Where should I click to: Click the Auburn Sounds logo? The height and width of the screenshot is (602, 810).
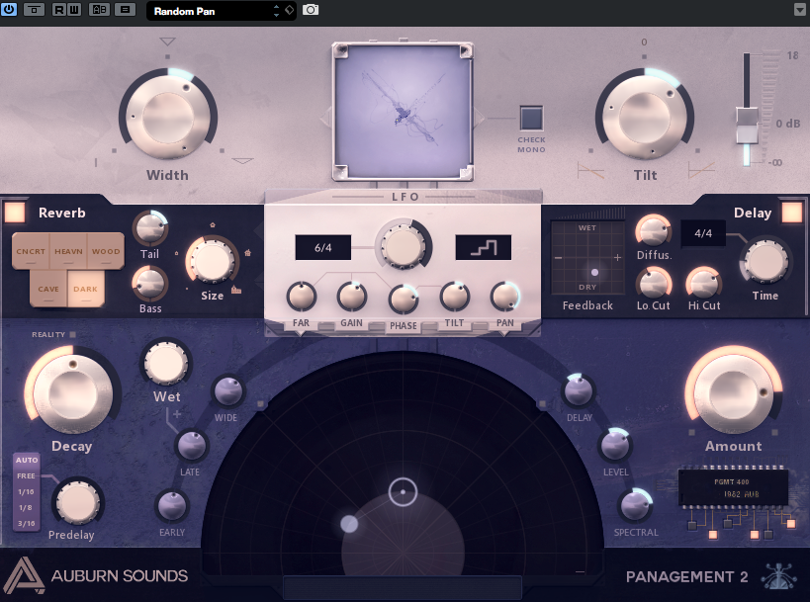click(x=22, y=575)
